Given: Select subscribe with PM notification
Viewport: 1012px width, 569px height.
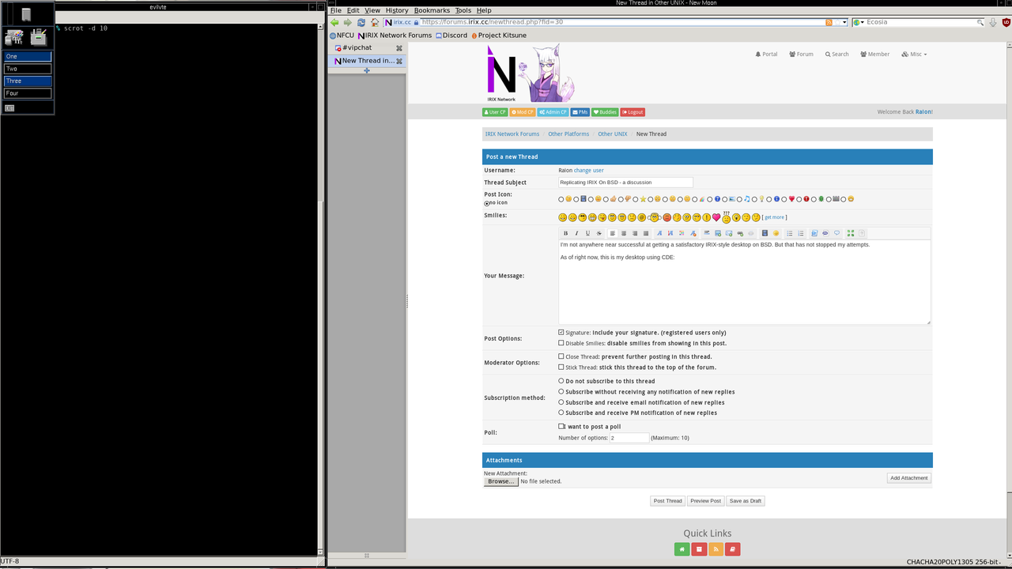Looking at the screenshot, I should pos(561,413).
